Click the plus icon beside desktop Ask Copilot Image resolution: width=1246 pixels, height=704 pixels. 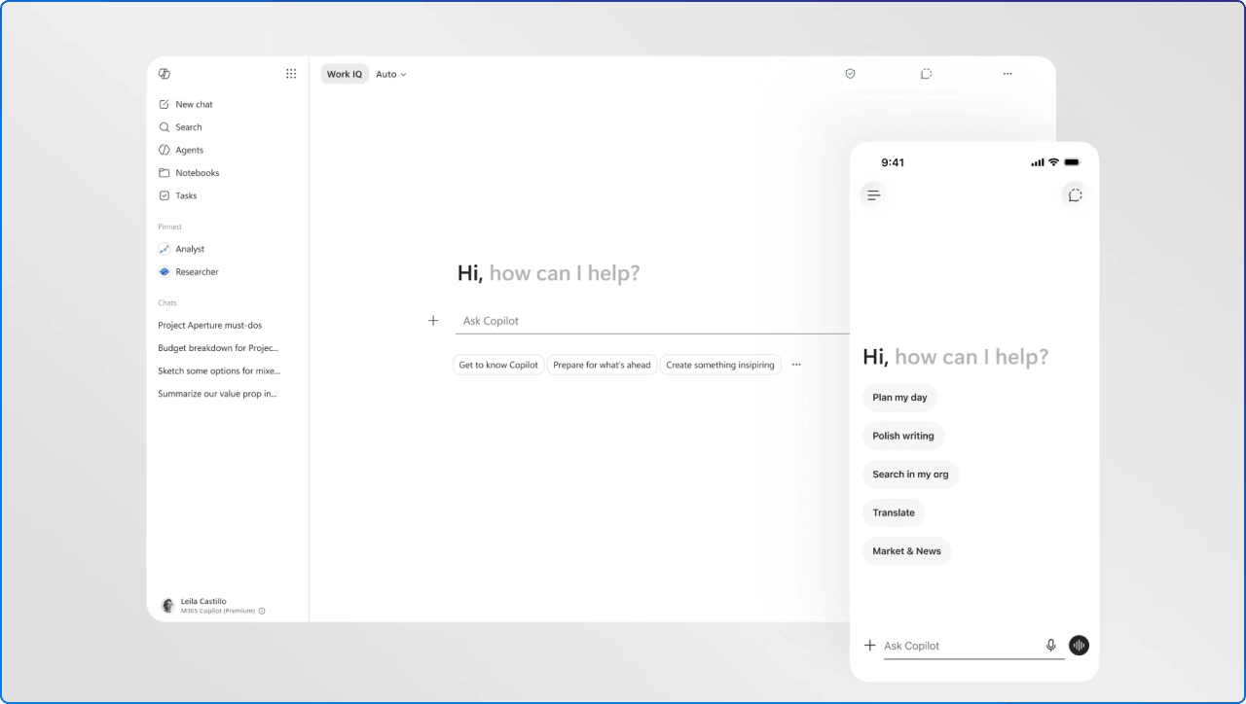coord(433,321)
